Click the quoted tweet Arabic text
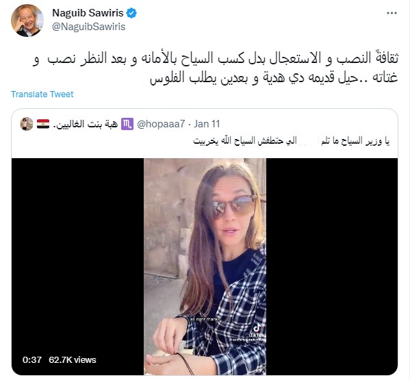Image resolution: width=410 pixels, height=380 pixels. click(x=292, y=141)
